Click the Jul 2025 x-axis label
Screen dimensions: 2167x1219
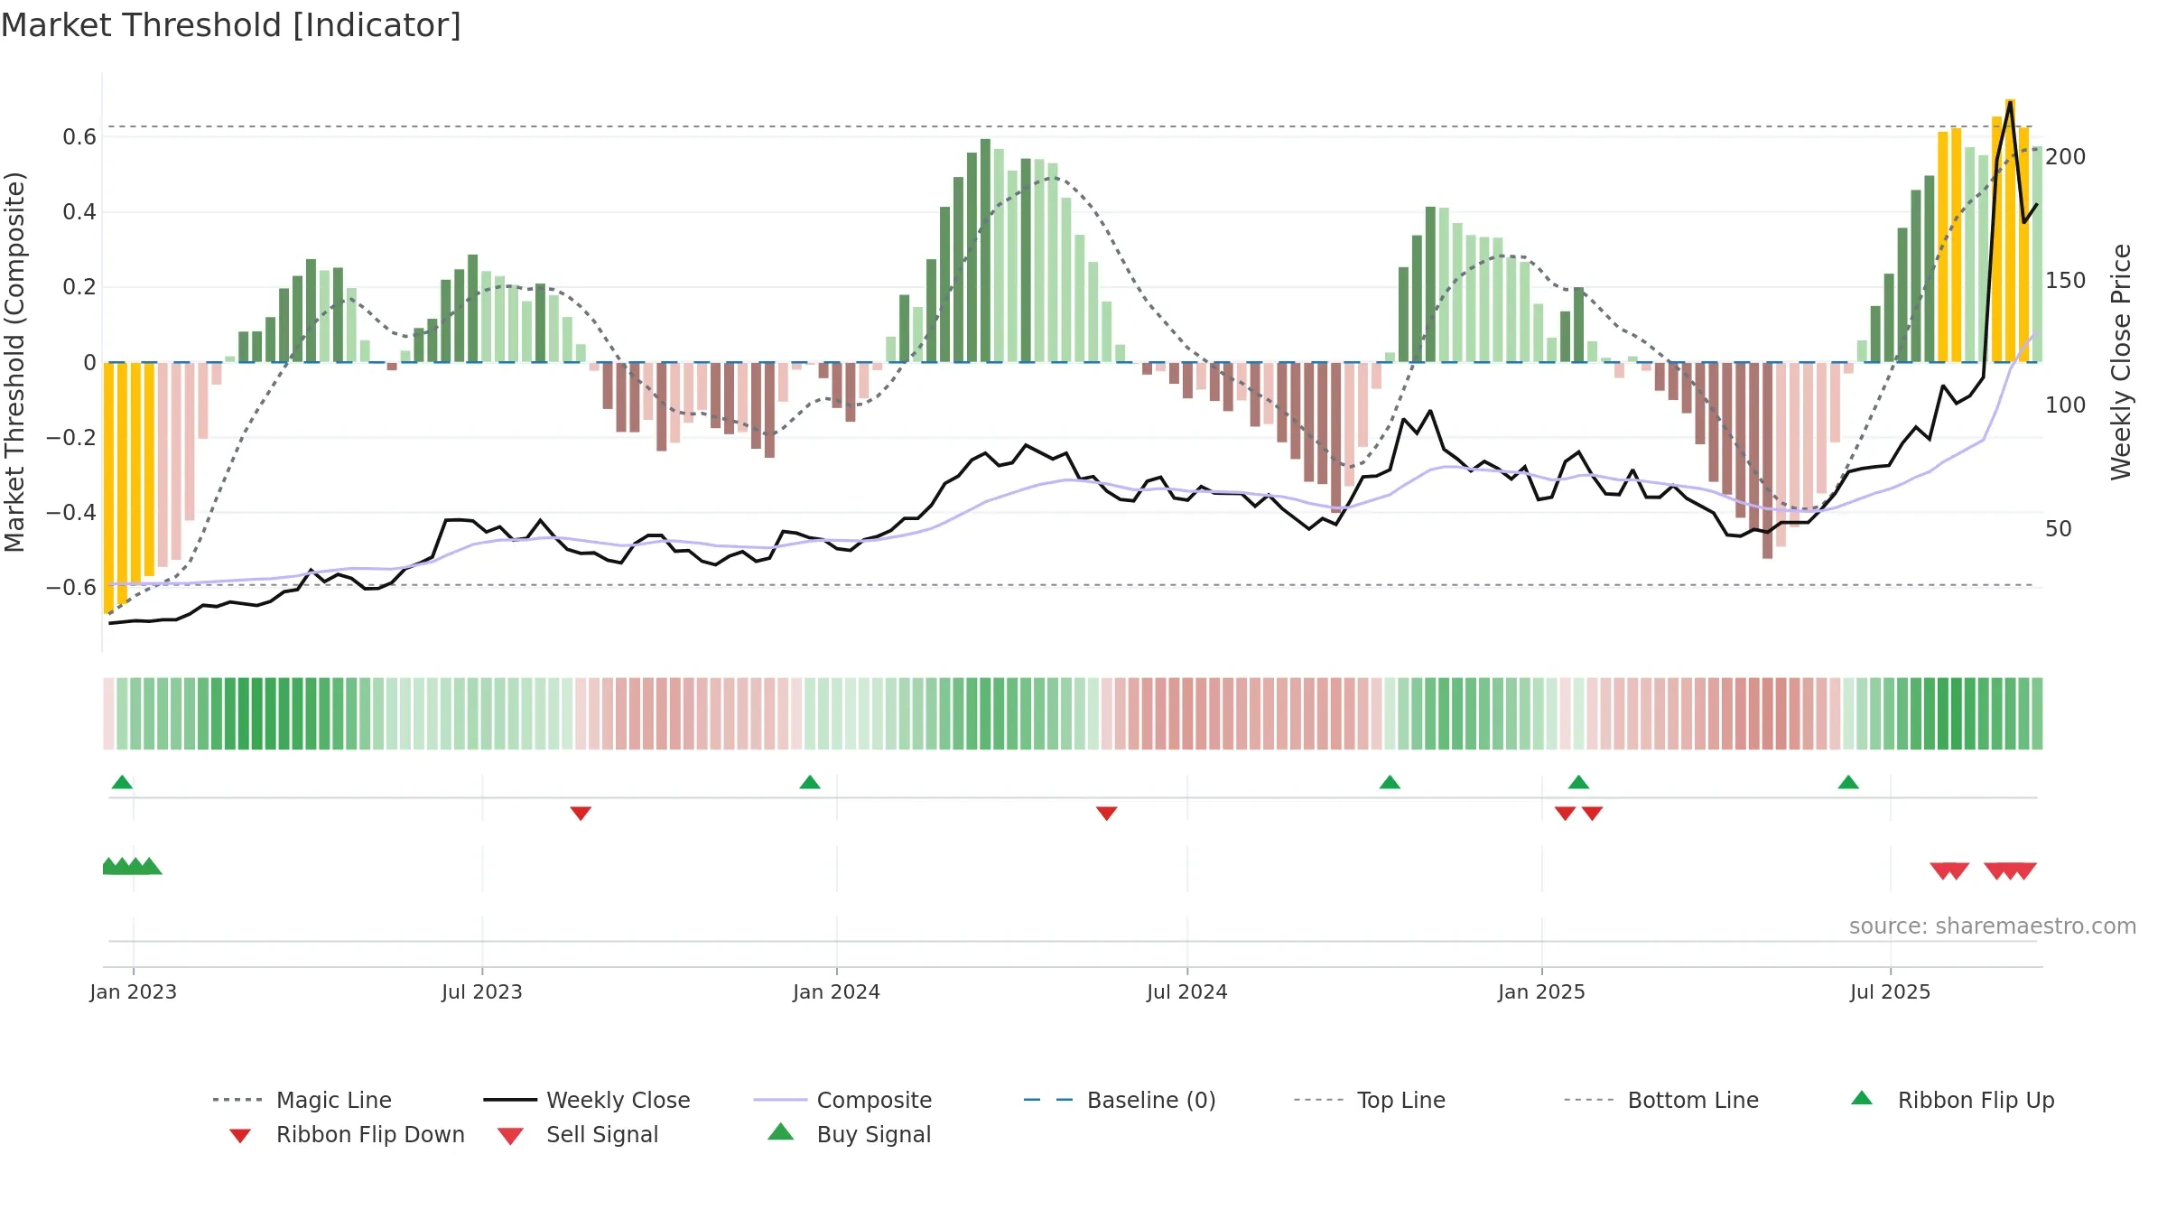(1891, 991)
